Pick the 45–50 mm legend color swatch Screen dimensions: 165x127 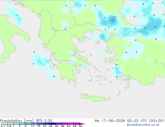77,124
